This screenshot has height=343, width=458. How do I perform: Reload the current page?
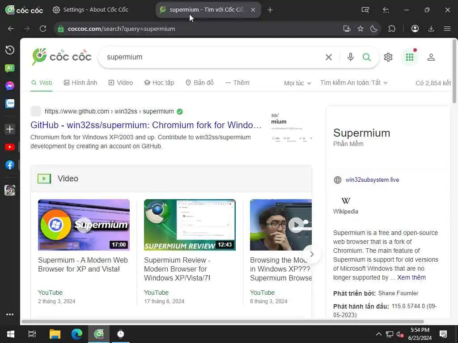[x=43, y=29]
